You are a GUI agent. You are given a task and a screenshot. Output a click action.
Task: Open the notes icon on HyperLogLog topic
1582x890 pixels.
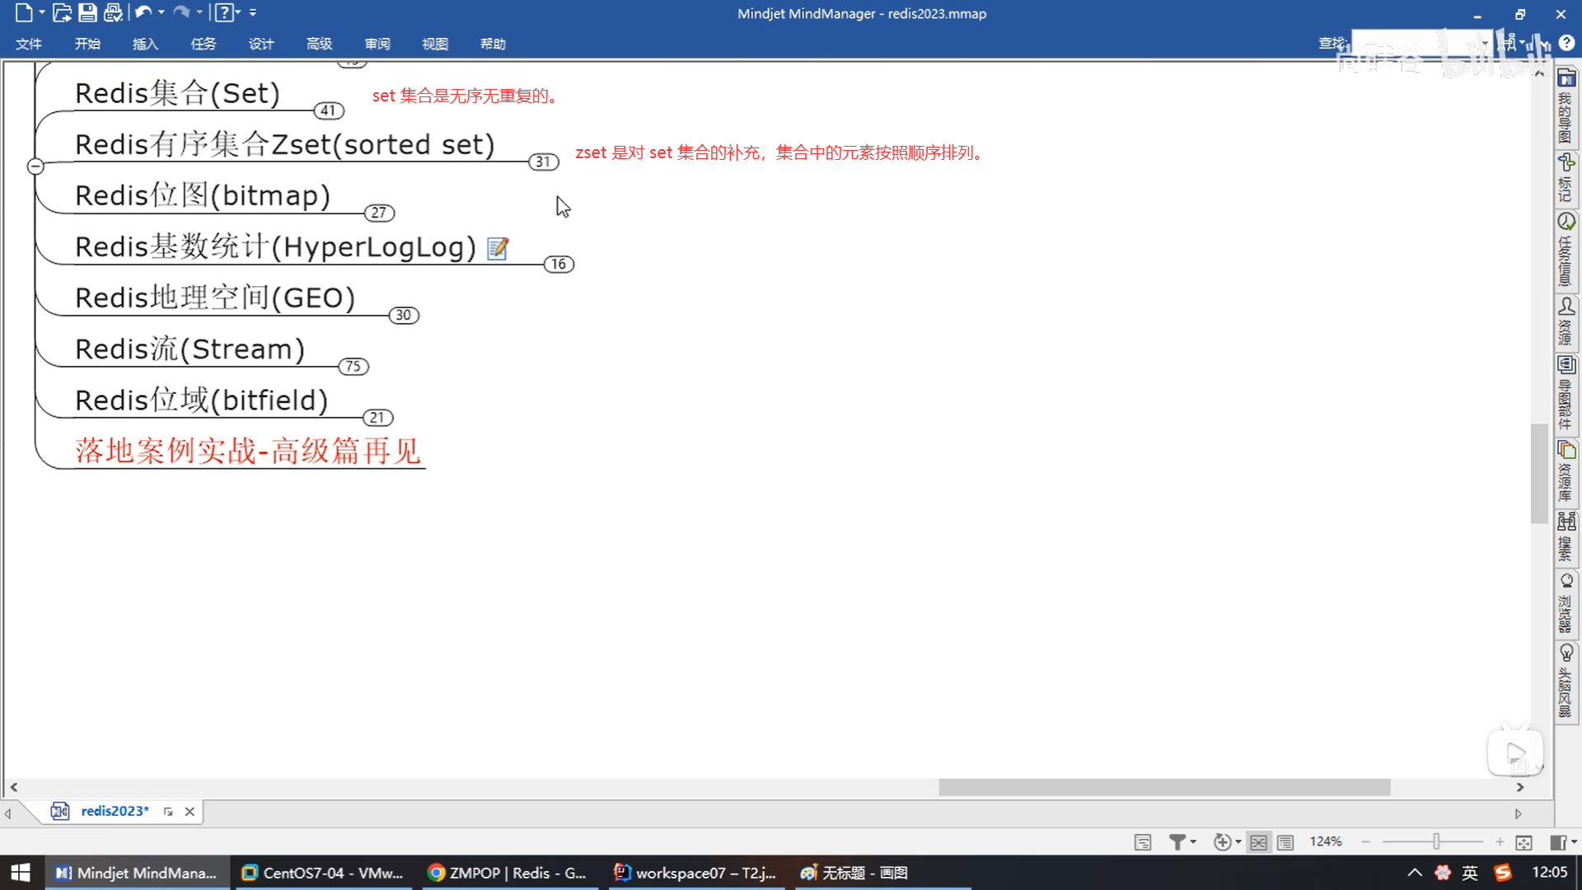coord(498,248)
